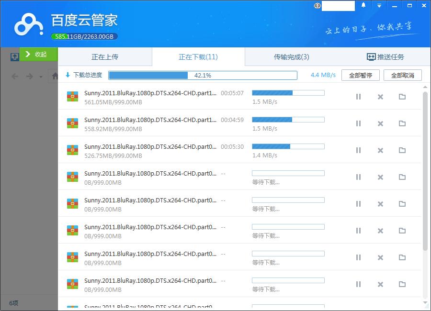This screenshot has width=431, height=311.
Task: Click the search input field in the title bar
Action: point(338,5)
